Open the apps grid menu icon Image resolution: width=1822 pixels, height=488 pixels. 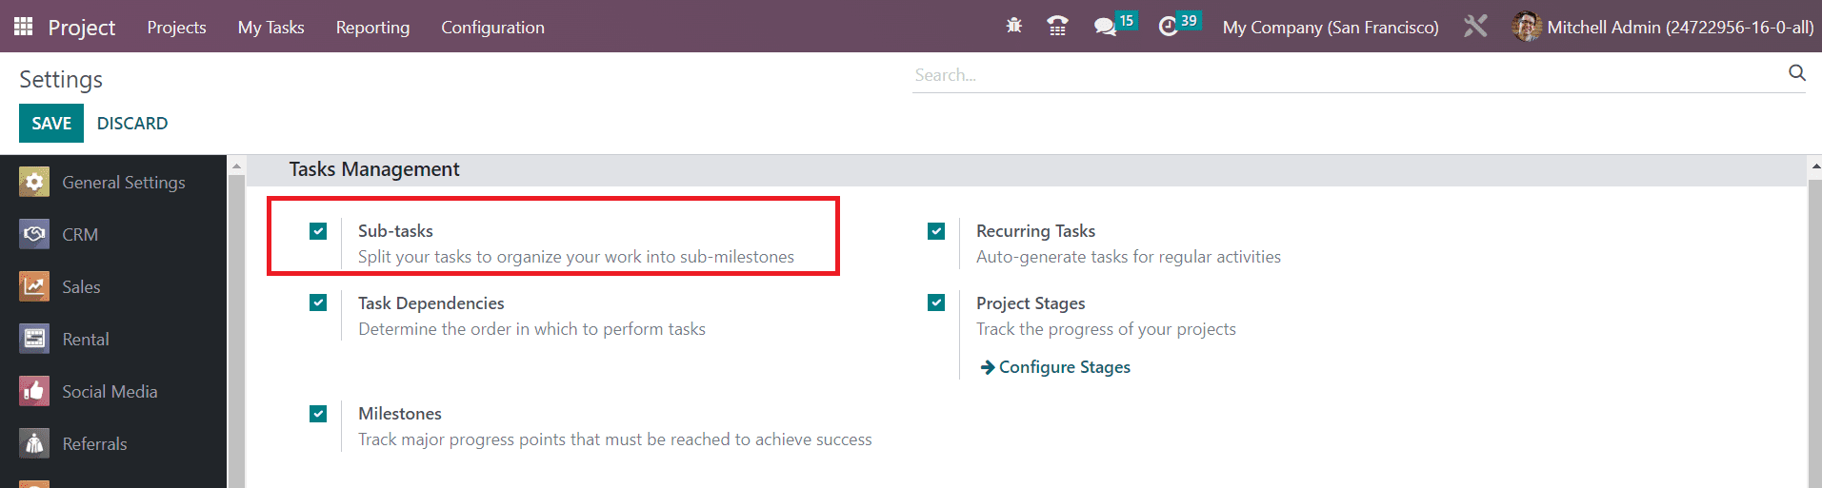[x=24, y=27]
